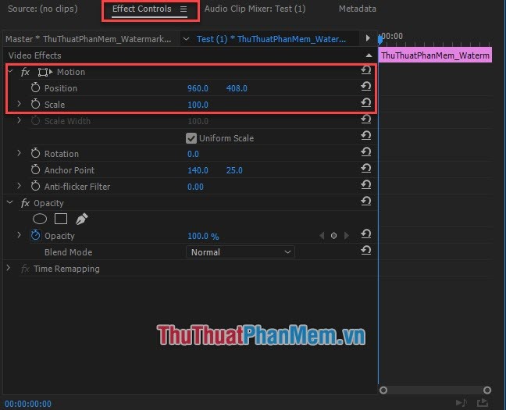
Task: Select the free draw bezier pen mask
Action: (82, 219)
